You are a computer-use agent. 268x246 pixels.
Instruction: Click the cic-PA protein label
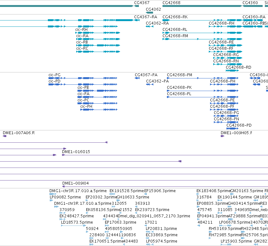point(83,94)
